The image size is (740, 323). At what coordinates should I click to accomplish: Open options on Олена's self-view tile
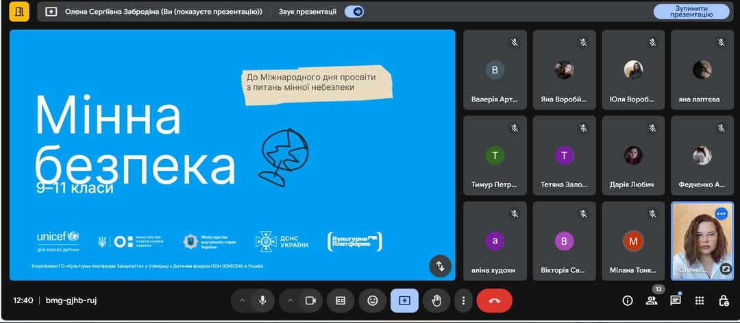721,214
